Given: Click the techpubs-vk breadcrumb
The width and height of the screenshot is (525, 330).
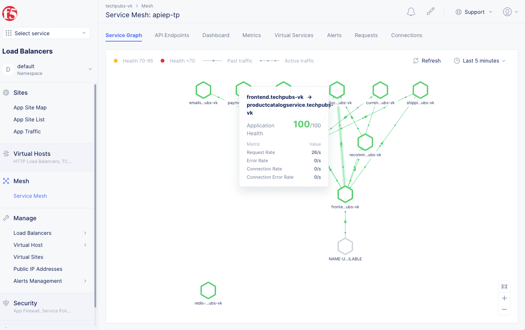Looking at the screenshot, I should click(x=119, y=6).
